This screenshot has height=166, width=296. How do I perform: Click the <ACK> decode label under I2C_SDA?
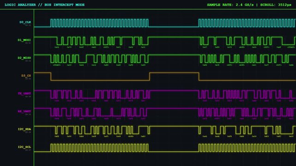131,136
